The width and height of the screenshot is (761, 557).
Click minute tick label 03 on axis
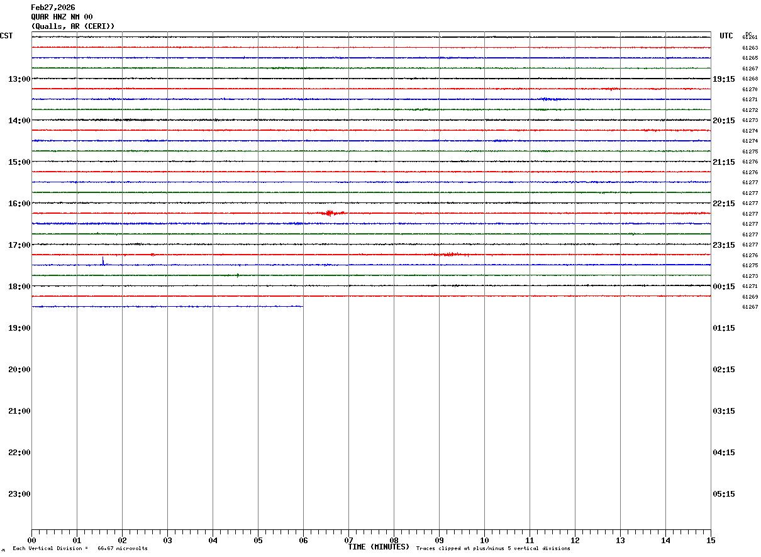tap(167, 541)
